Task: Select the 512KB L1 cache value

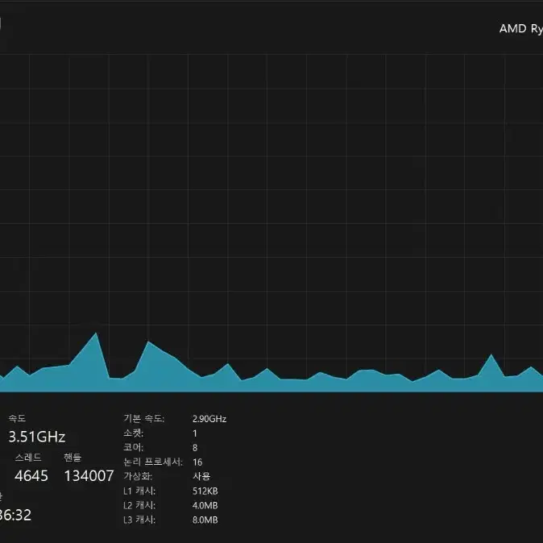Action: pyautogui.click(x=205, y=491)
